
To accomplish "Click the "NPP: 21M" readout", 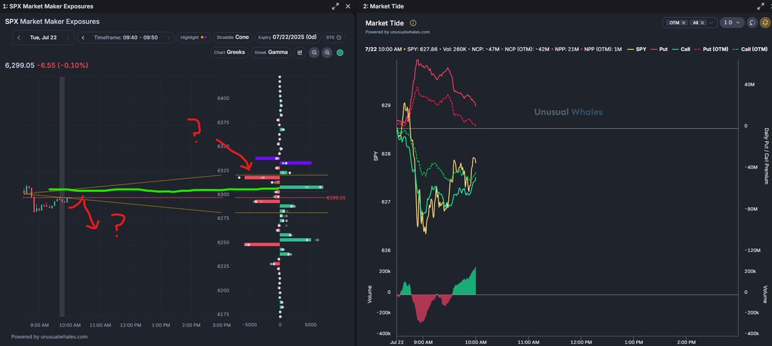I will point(566,50).
